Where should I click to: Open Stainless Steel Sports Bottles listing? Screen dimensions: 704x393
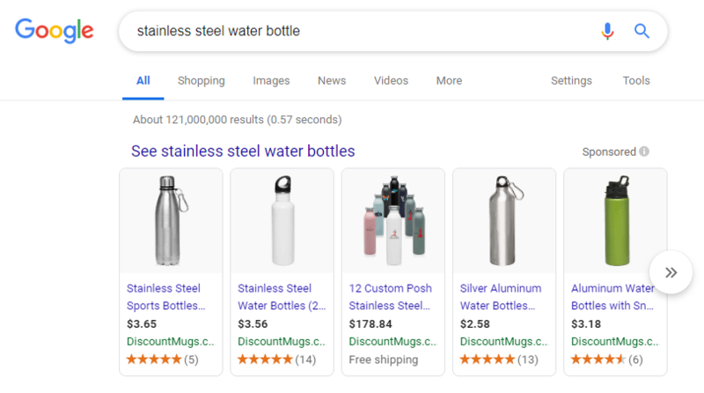point(165,297)
